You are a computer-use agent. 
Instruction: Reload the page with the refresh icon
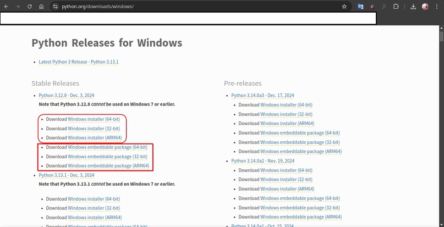(x=30, y=7)
